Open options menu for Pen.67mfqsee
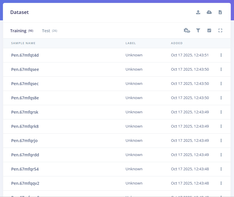Screen dimensions: 234x197 221,69
